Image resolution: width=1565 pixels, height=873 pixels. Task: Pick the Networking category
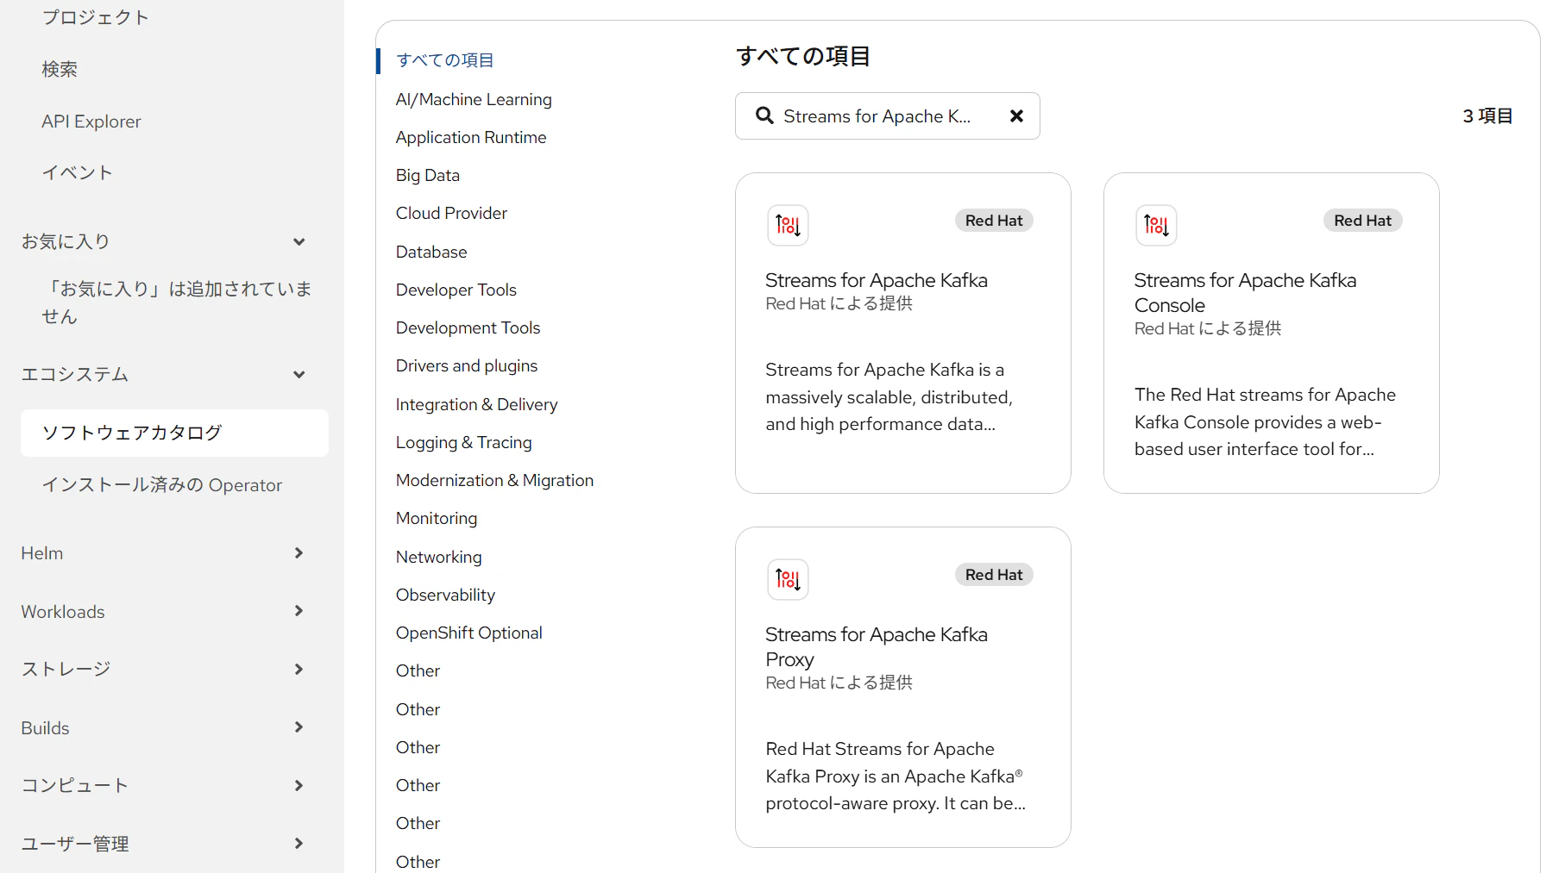(x=439, y=557)
